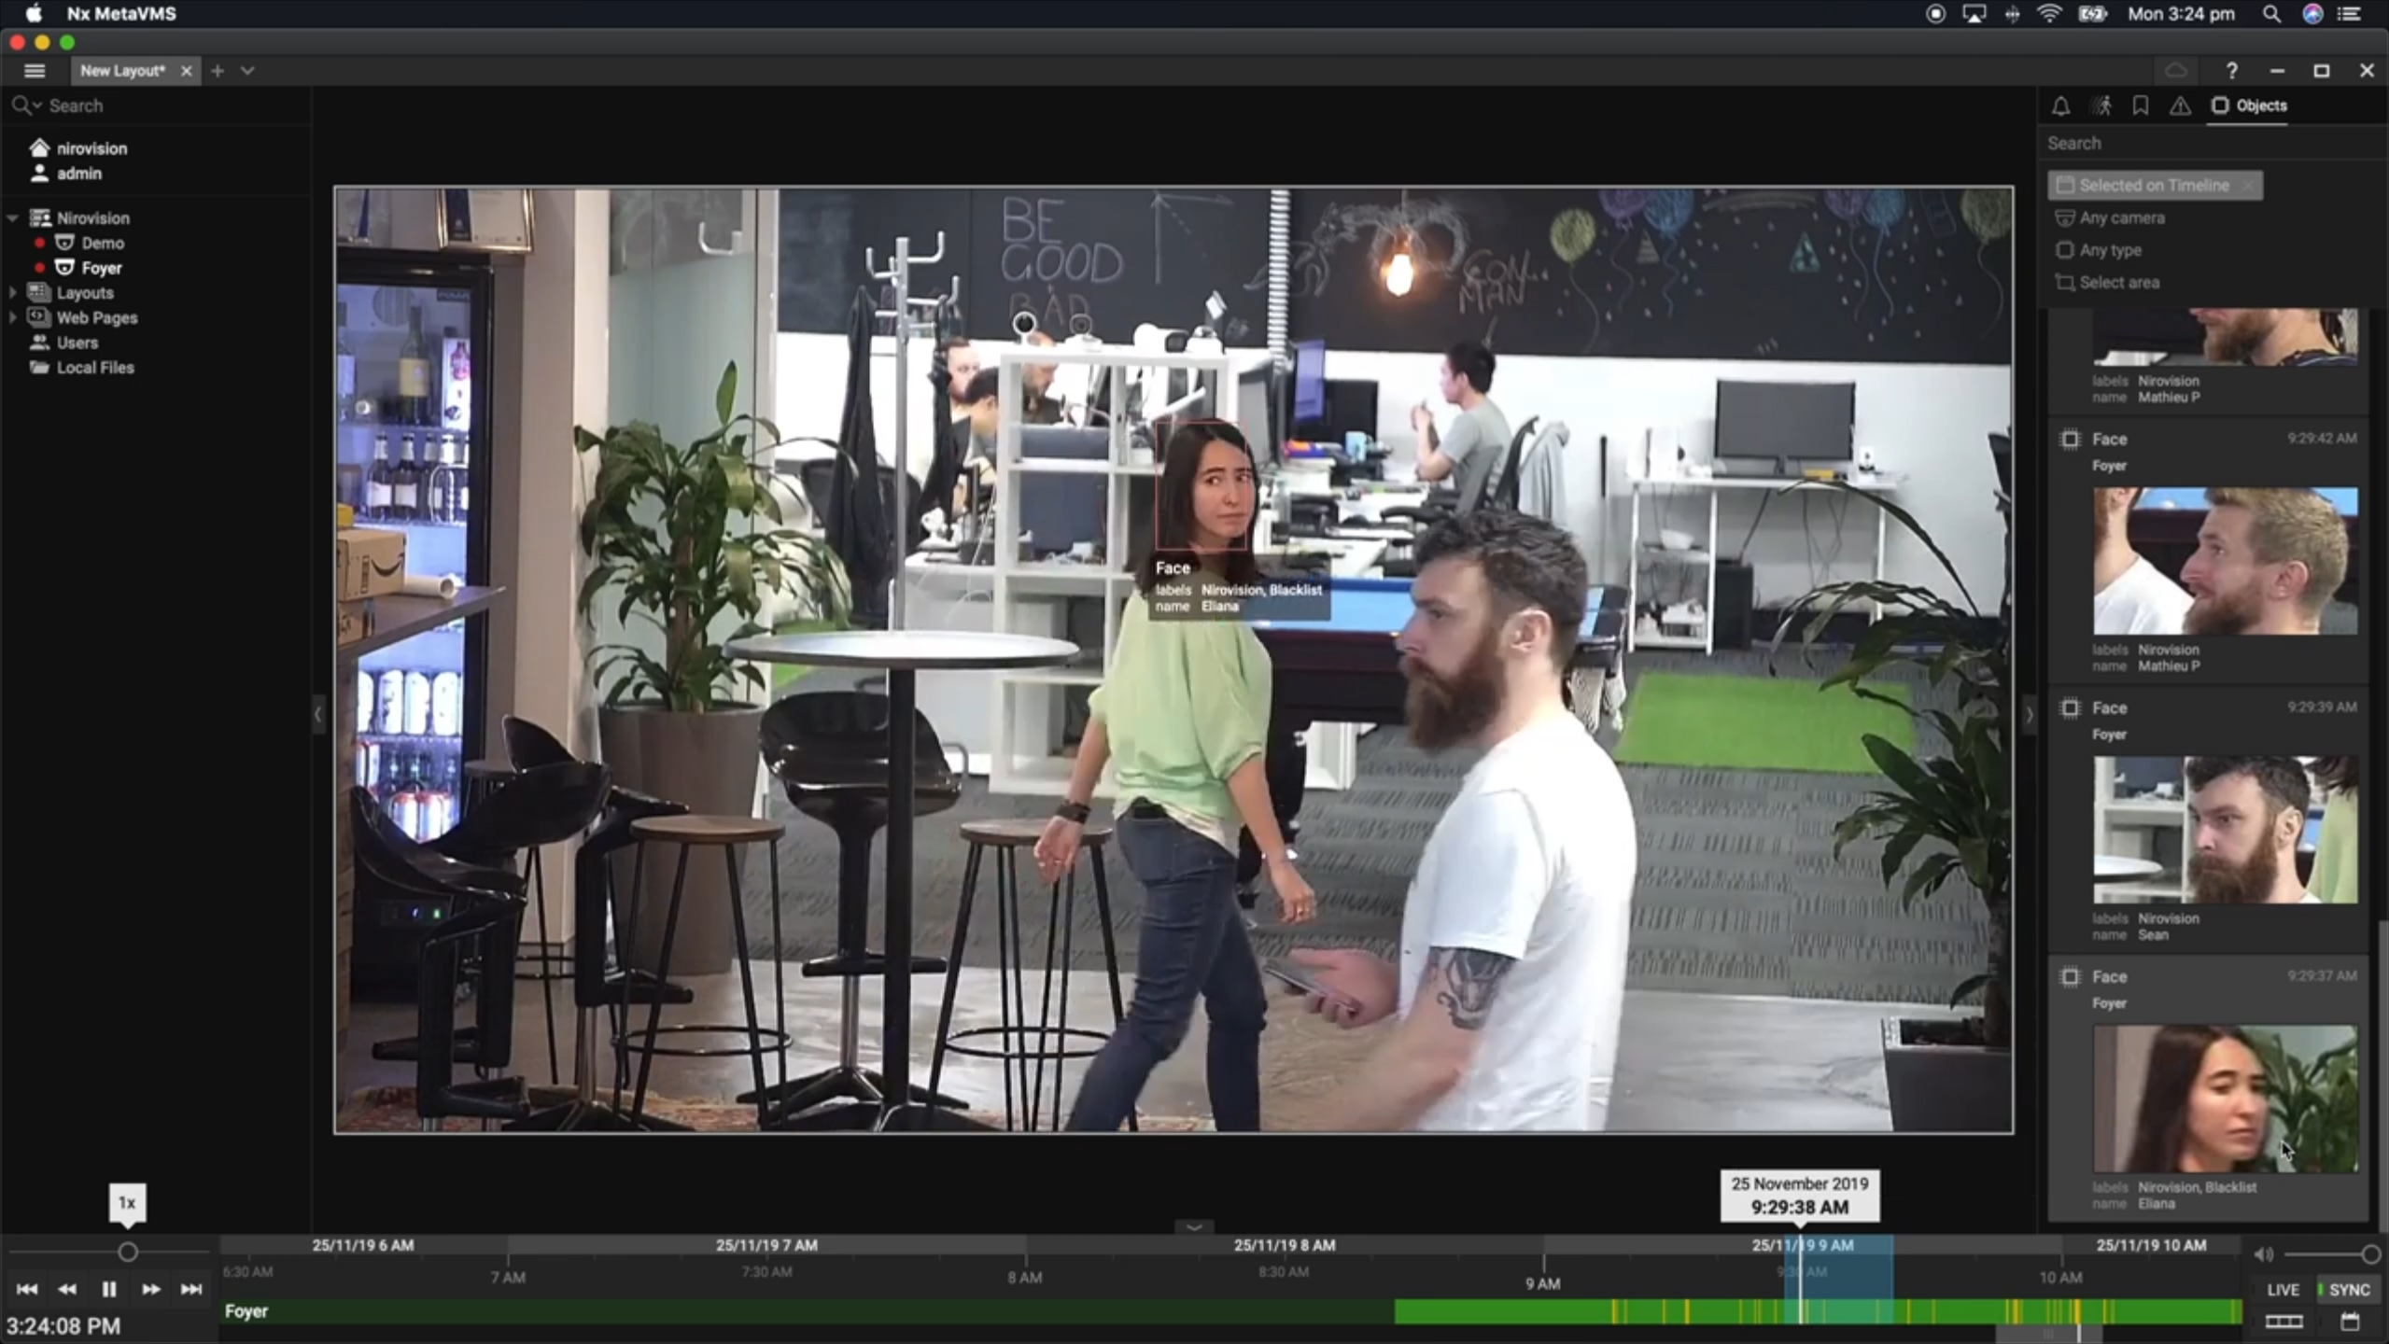The width and height of the screenshot is (2389, 1344).
Task: Open the Motion search tab icon
Action: click(2101, 105)
